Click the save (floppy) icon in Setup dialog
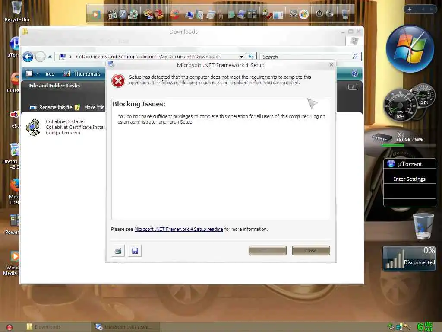The width and height of the screenshot is (442, 332). [x=135, y=250]
